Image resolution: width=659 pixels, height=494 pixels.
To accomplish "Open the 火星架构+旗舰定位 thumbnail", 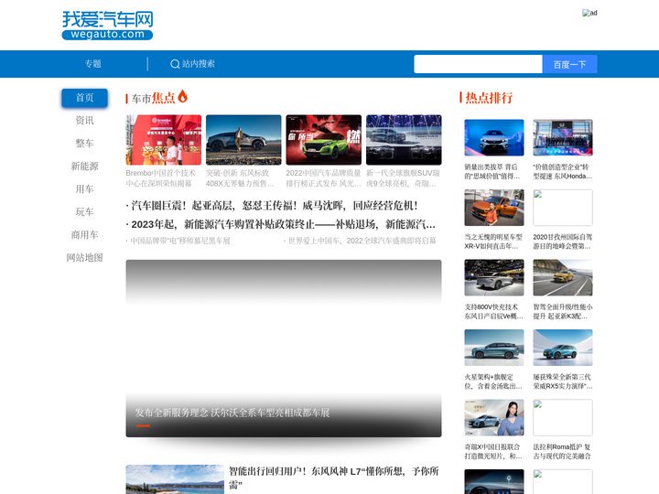I will 494,348.
